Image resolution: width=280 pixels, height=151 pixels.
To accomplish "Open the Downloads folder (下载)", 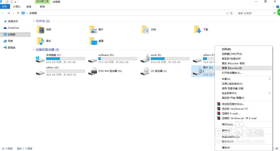I will [x=198, y=30].
